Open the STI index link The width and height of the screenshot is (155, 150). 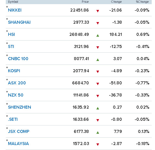11,47
